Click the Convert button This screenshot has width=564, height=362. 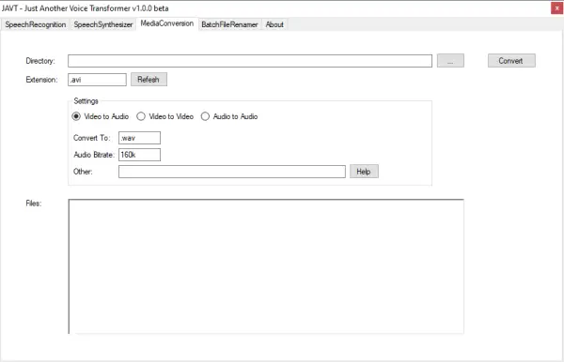coord(511,61)
